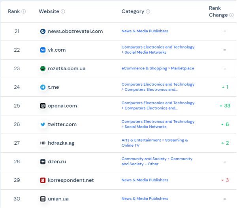The image size is (237, 209).
Task: Select eCommerce & Shopping > Marketplace category
Action: [158, 68]
